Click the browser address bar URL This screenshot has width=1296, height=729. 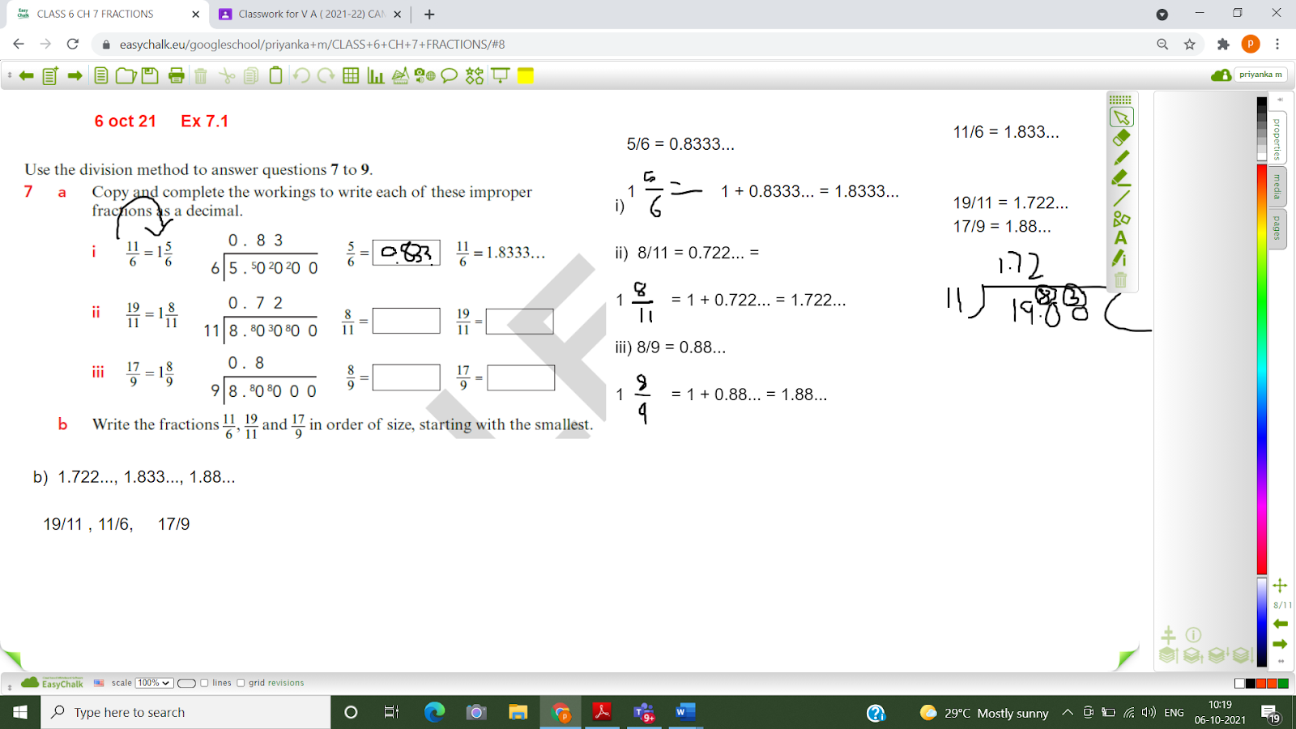[312, 45]
